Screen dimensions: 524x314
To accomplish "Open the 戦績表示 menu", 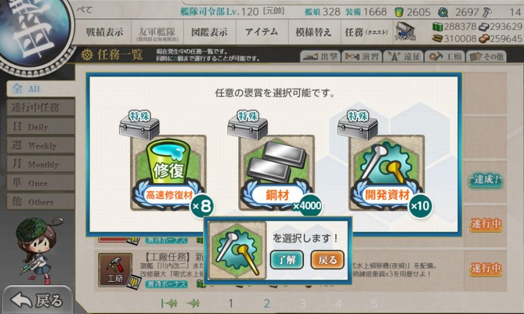I will point(104,32).
